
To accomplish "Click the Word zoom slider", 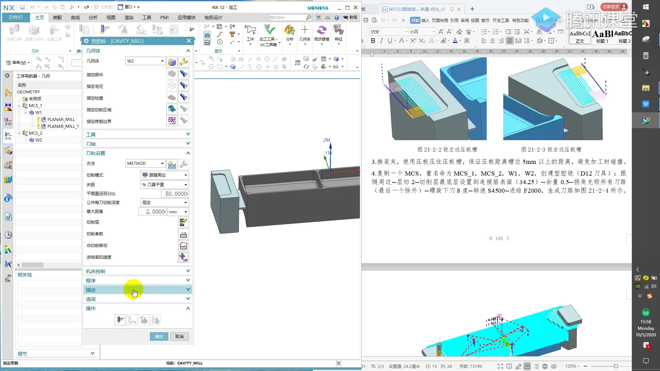I will [616, 366].
